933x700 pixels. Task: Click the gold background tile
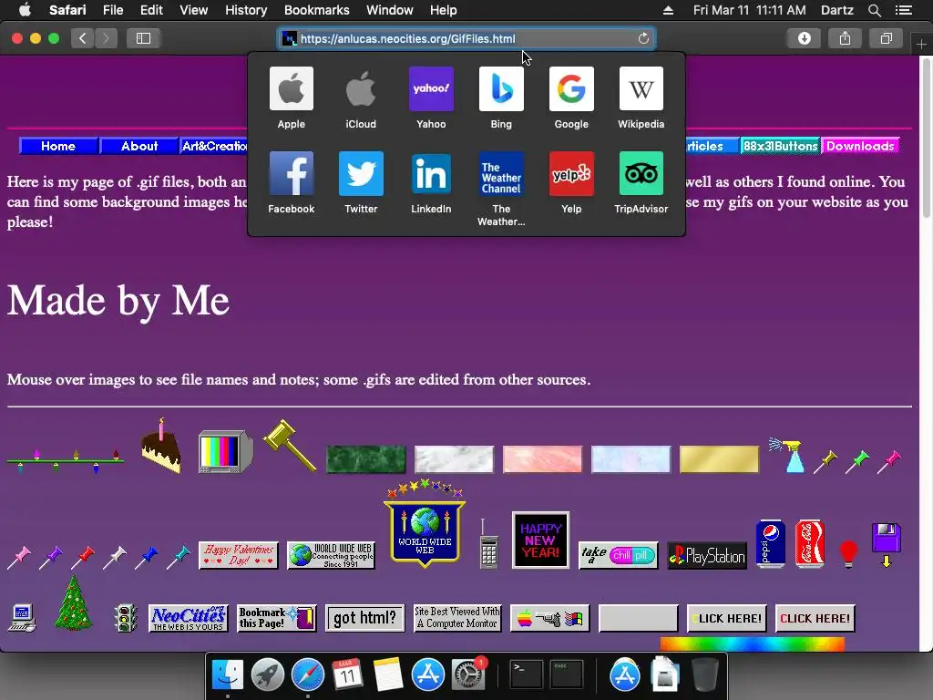click(720, 459)
